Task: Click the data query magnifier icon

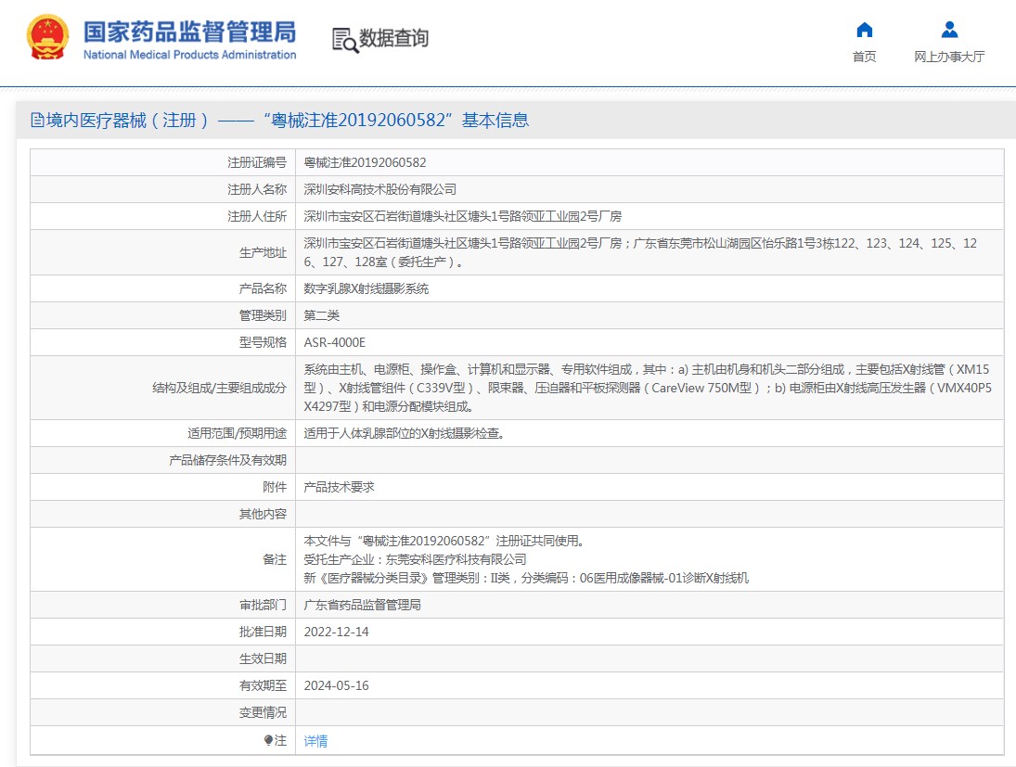Action: [x=345, y=40]
